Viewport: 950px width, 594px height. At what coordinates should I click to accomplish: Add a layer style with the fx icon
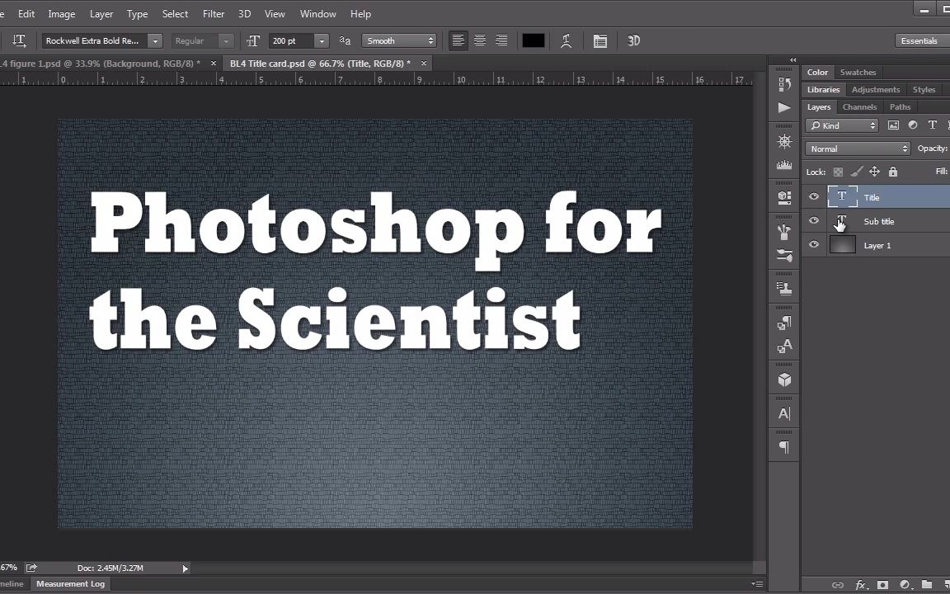pyautogui.click(x=861, y=586)
